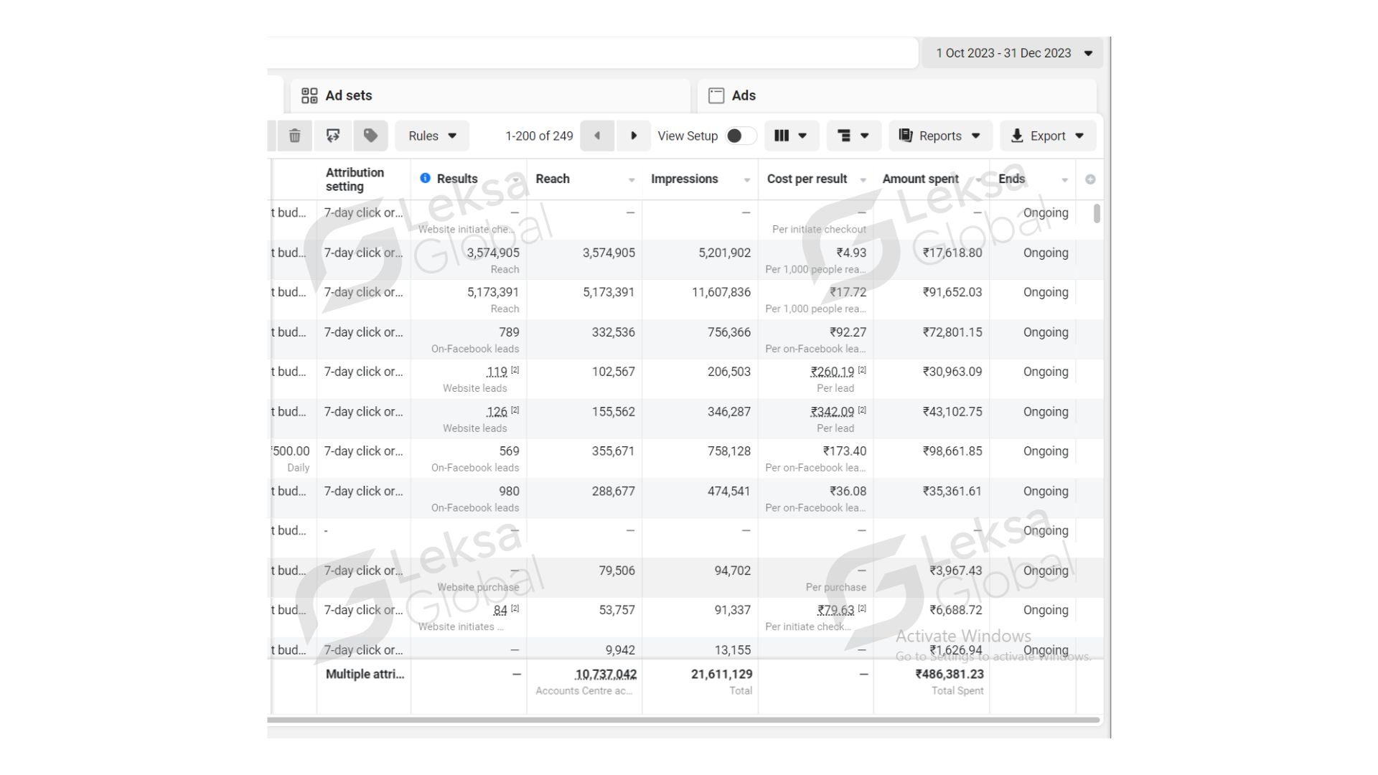Click the vertical table scrollbar thumb
The width and height of the screenshot is (1378, 775).
point(1096,213)
